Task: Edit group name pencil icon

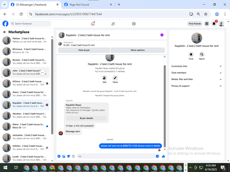Action: tap(115, 78)
